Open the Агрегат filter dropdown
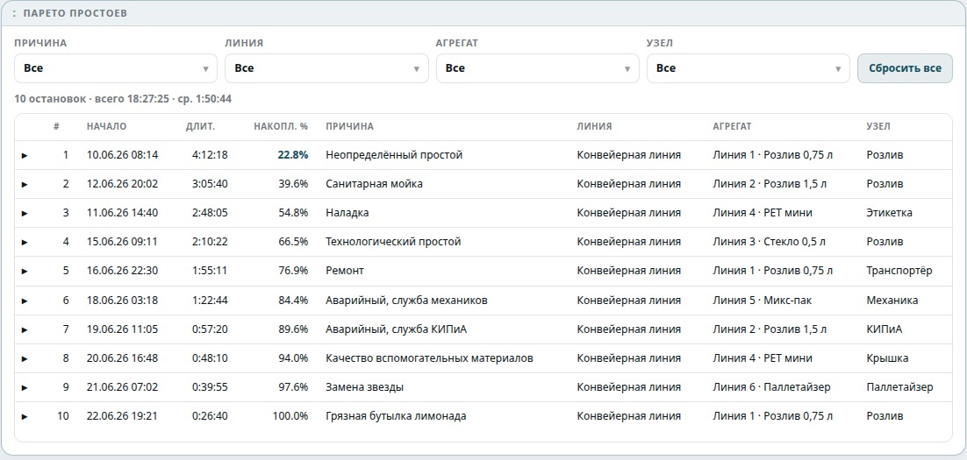The image size is (967, 460). click(537, 68)
